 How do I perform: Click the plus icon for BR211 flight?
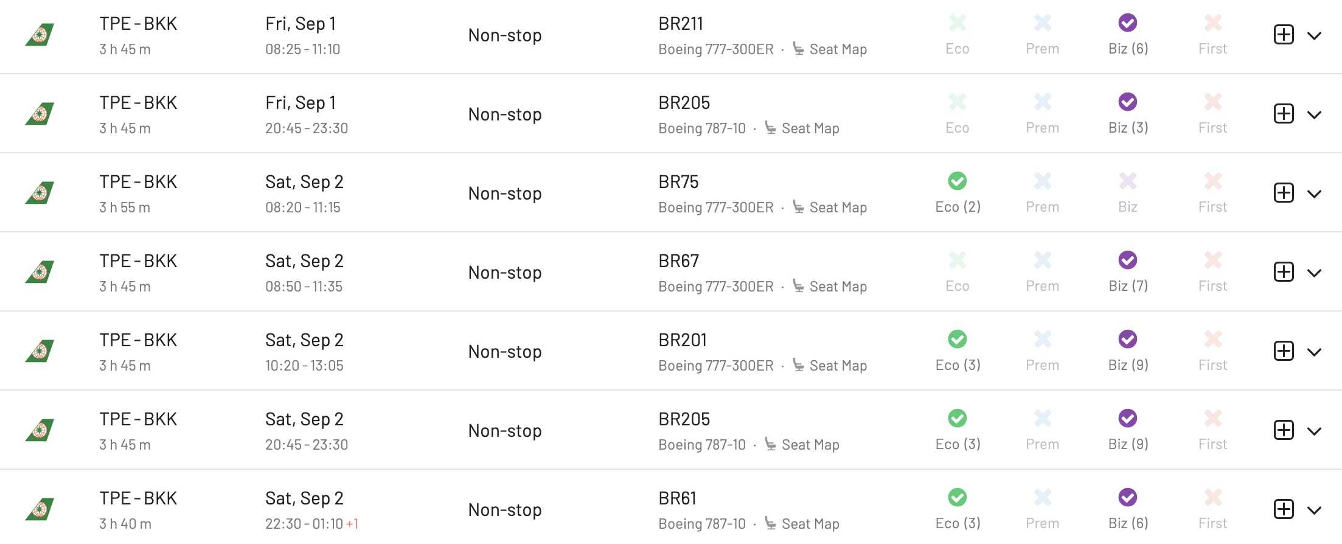1284,35
